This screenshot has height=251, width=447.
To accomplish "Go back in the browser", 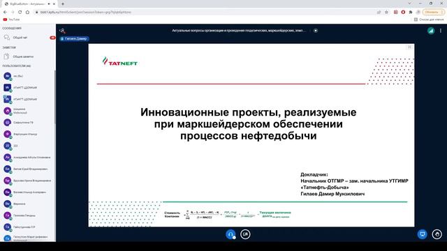I will [x=5, y=12].
